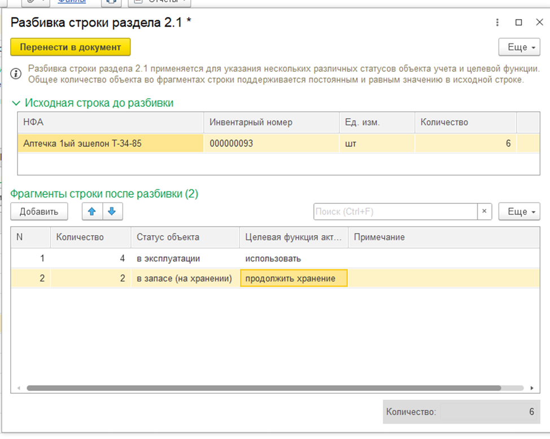Click the 'Примечание' column header
This screenshot has height=439, width=550.
click(444, 237)
